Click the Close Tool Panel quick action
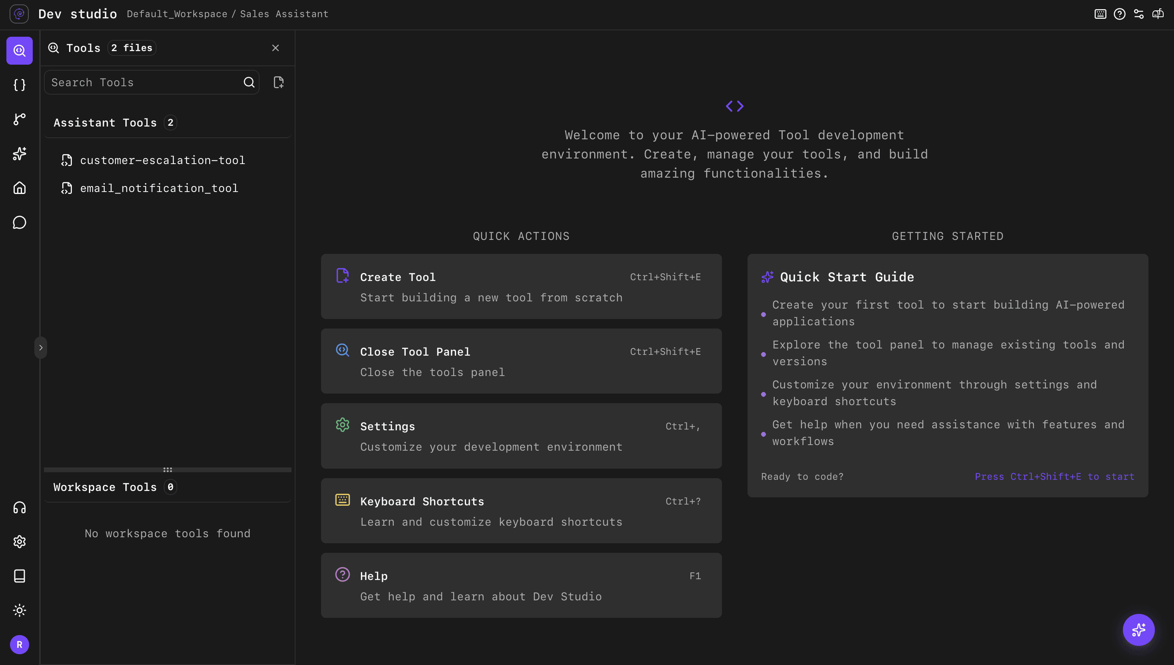This screenshot has height=665, width=1174. coord(521,361)
